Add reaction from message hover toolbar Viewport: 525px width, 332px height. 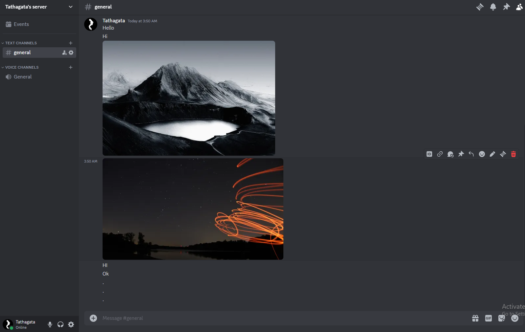tap(482, 154)
